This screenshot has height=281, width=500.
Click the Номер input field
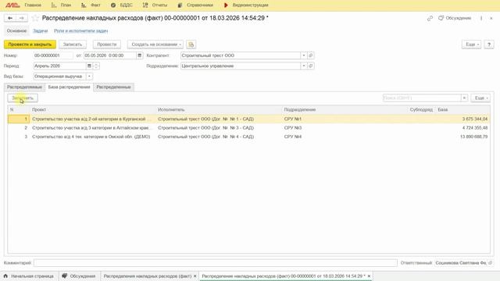[x=53, y=55]
